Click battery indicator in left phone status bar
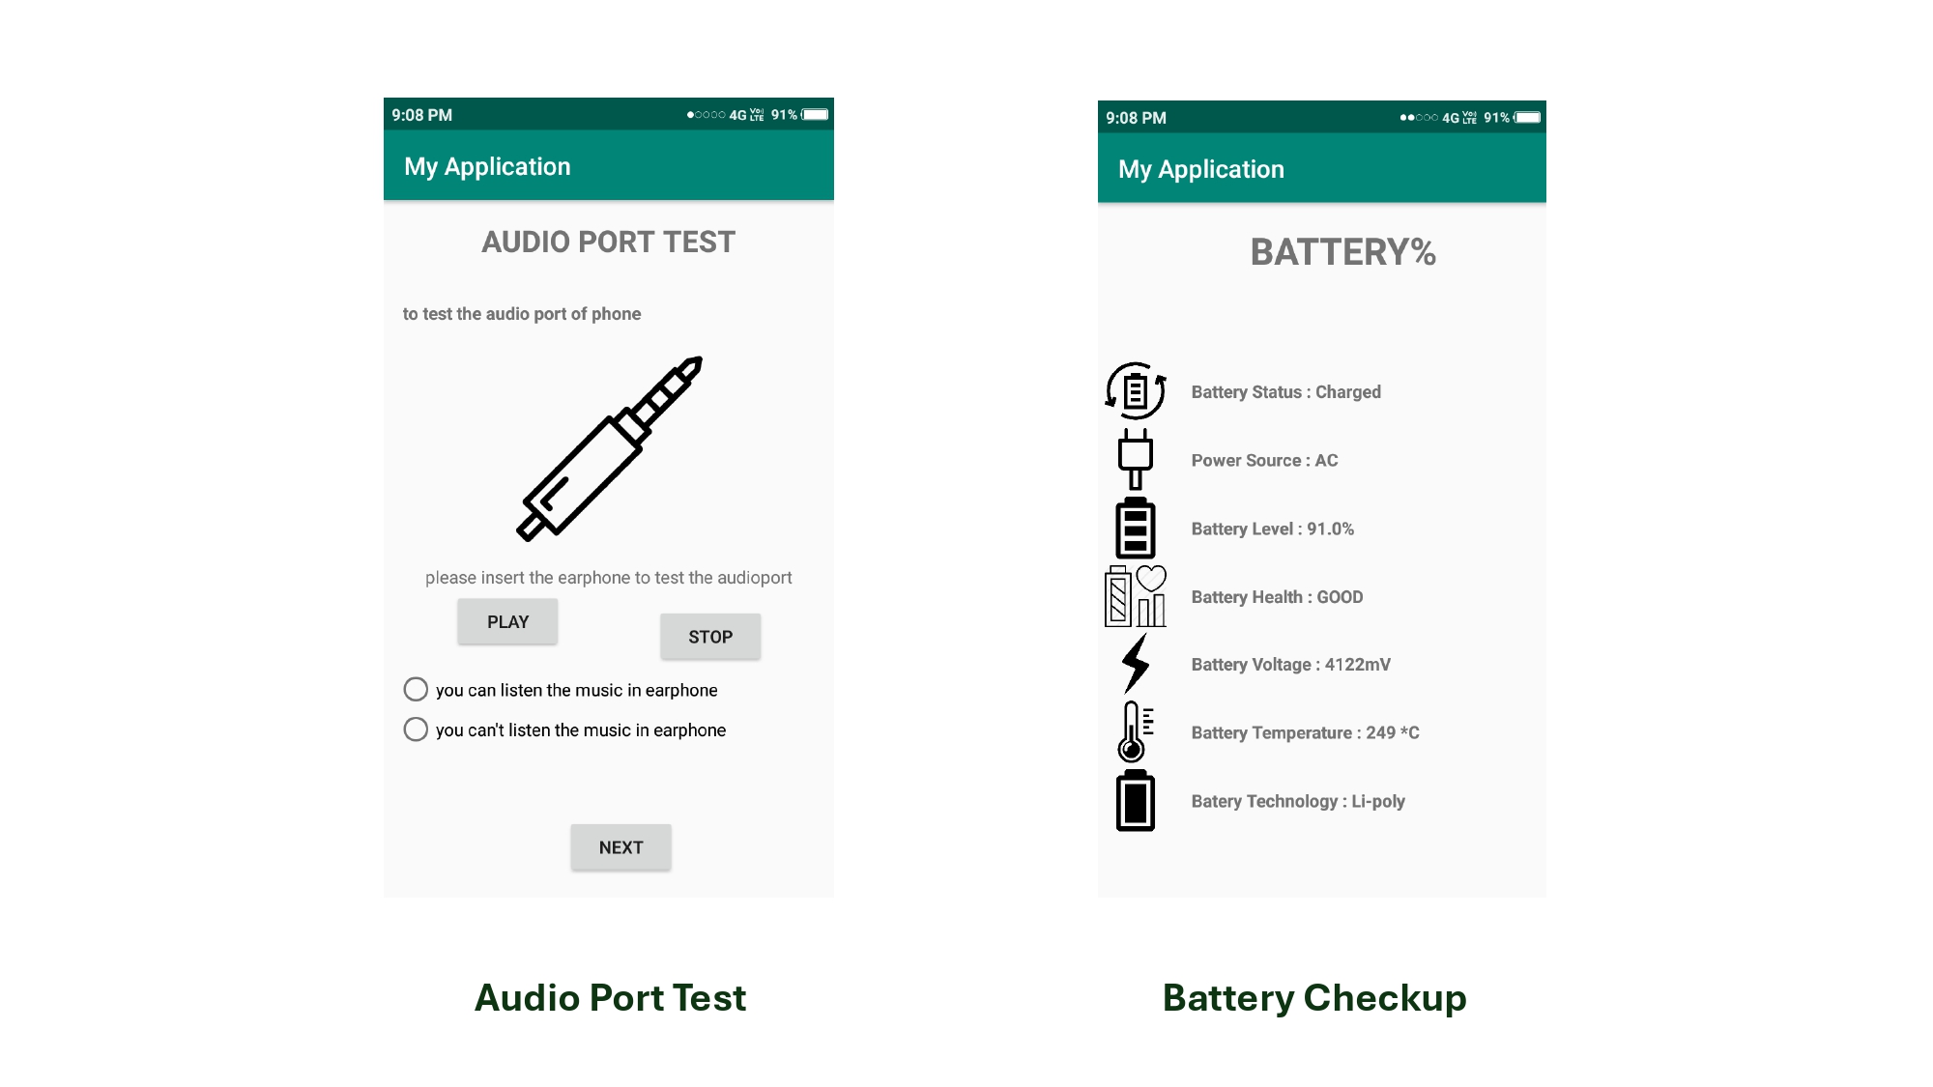Screen dimensions: 1933x1087 point(815,115)
